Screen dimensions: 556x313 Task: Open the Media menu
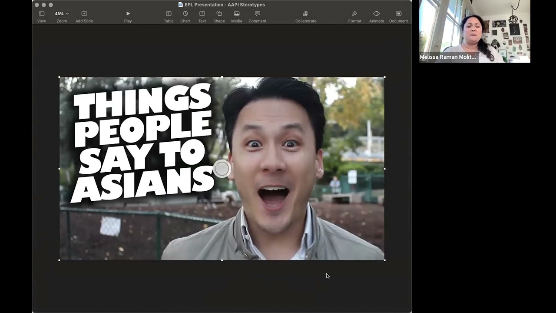click(237, 17)
